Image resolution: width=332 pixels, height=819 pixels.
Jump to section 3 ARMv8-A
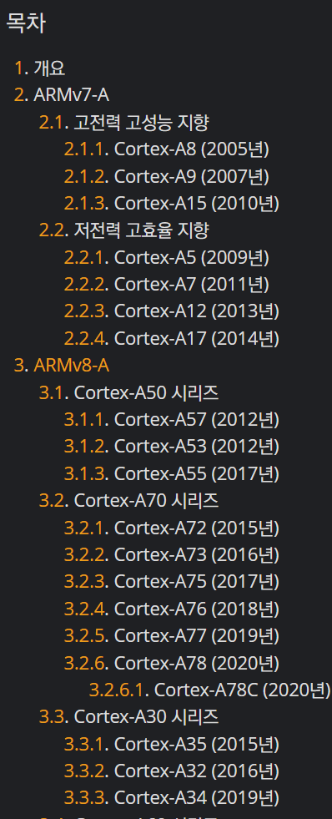click(x=62, y=366)
